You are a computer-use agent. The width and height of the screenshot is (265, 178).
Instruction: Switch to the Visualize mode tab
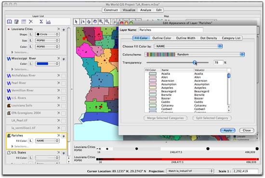(x=129, y=10)
